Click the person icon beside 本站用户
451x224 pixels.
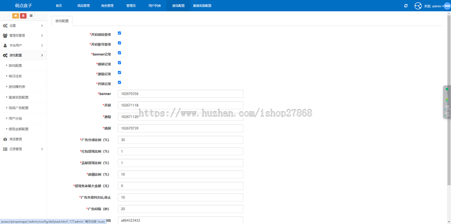pyautogui.click(x=5, y=45)
